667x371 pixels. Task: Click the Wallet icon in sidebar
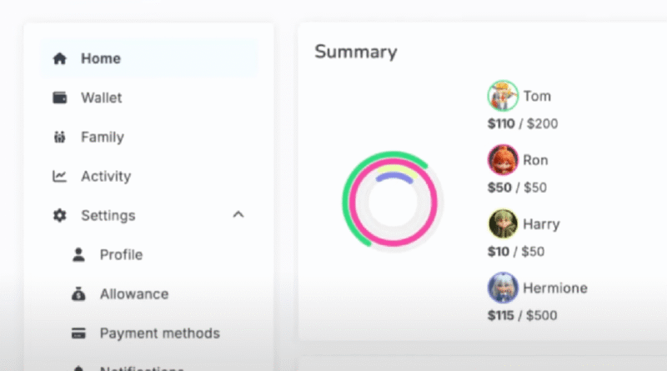[59, 98]
